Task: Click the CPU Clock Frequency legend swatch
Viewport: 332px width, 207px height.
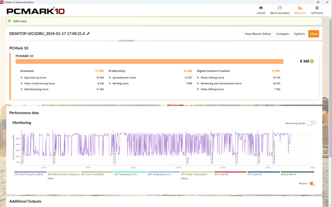Action: [30, 172]
